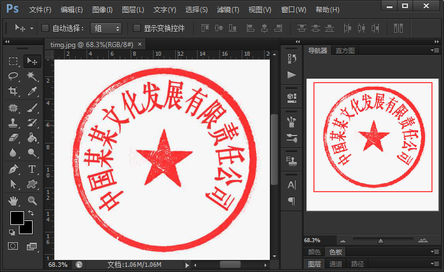Swap foreground and background colors
This screenshot has height=272, width=444.
pyautogui.click(x=31, y=213)
